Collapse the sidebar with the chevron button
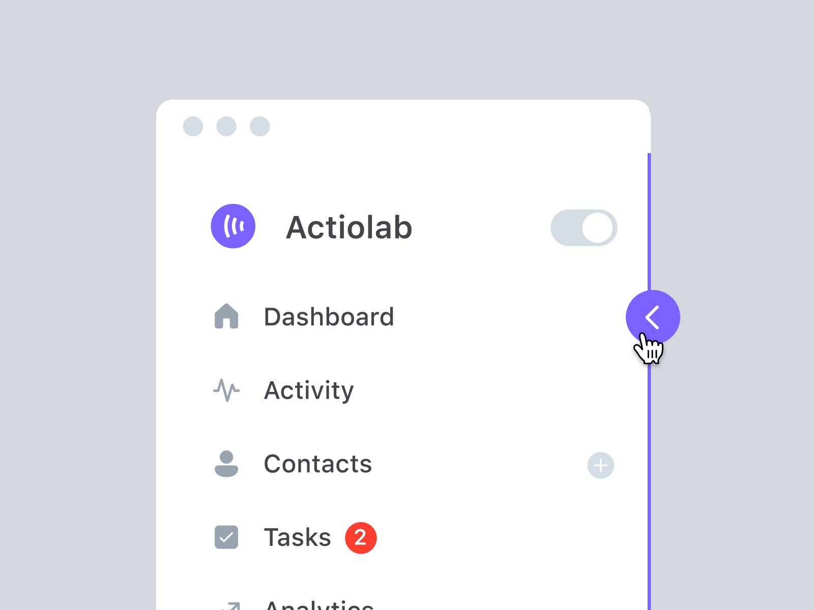 click(x=653, y=317)
